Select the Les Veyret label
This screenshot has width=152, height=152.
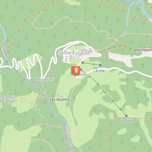[143, 50]
